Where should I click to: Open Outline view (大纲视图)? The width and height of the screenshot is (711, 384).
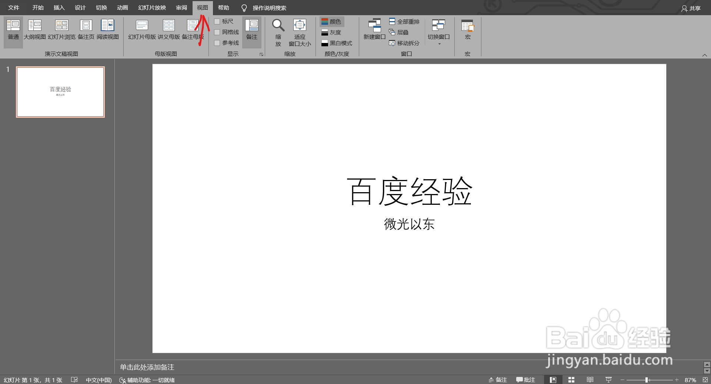(35, 30)
